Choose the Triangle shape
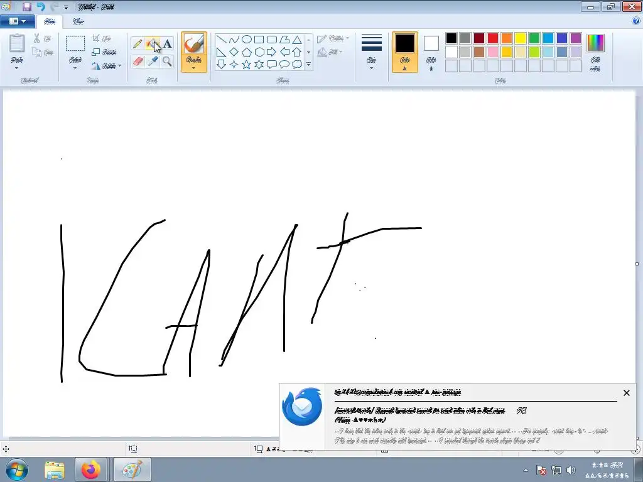This screenshot has width=643, height=482. point(297,40)
